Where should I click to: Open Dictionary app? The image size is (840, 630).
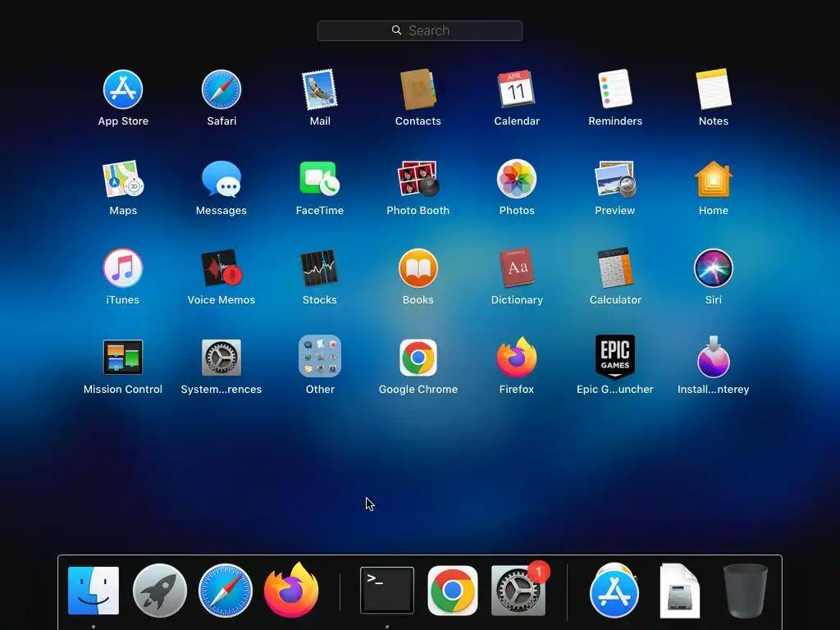pos(517,268)
